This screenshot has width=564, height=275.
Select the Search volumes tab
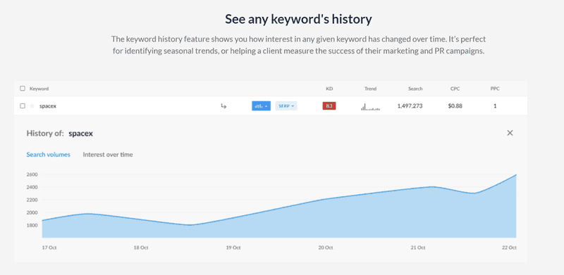pyautogui.click(x=48, y=154)
